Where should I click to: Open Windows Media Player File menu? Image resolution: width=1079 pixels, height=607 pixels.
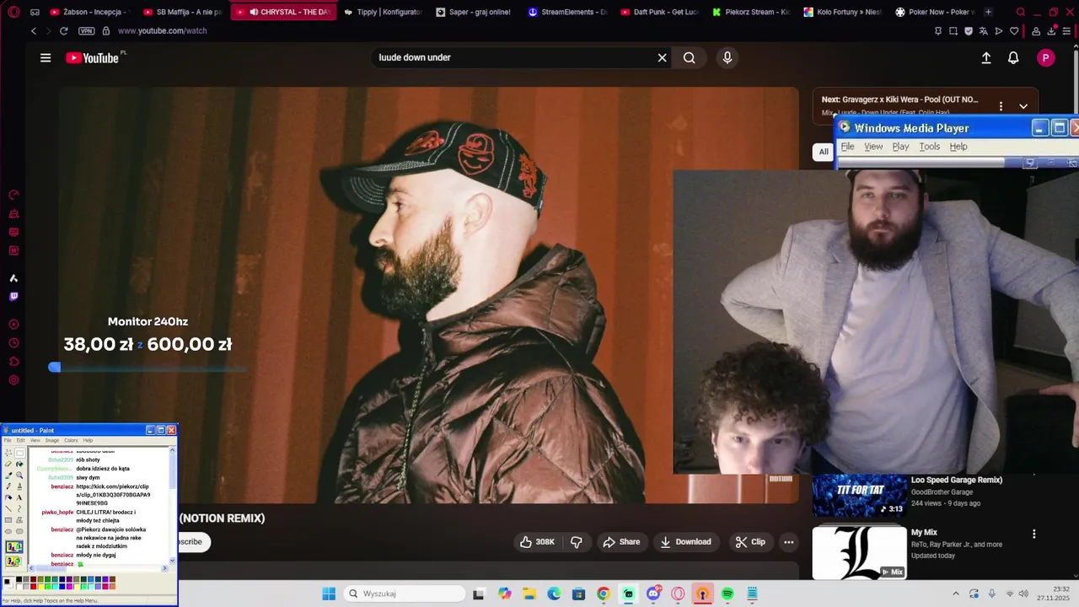tap(847, 147)
